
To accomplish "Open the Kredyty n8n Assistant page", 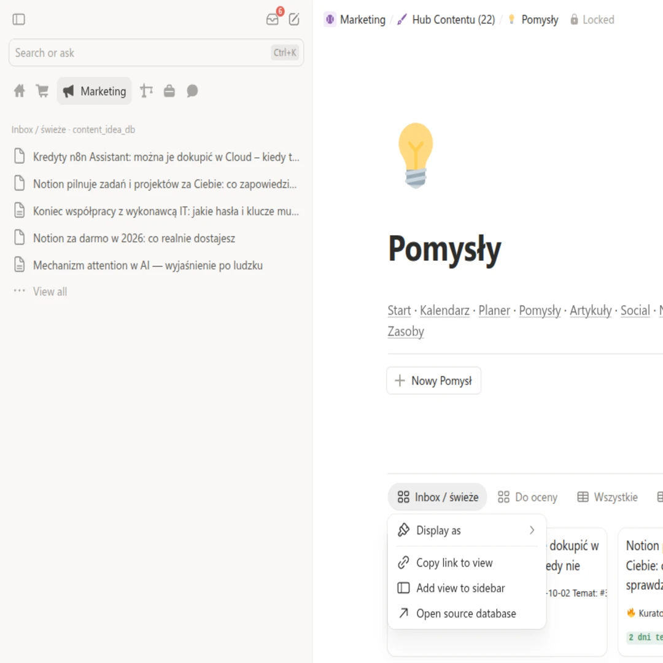I will click(x=156, y=157).
